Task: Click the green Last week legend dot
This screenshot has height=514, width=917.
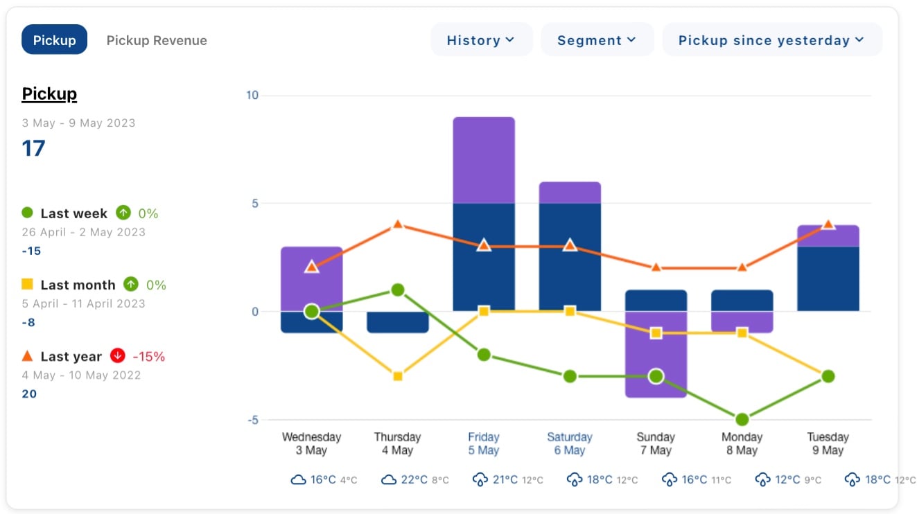Action: pos(27,213)
